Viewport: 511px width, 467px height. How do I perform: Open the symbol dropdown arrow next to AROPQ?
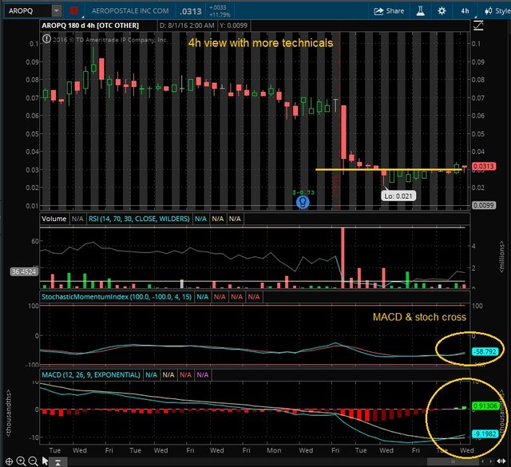coord(57,10)
